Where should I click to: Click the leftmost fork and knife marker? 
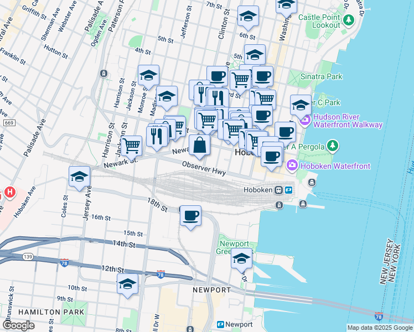[157, 135]
